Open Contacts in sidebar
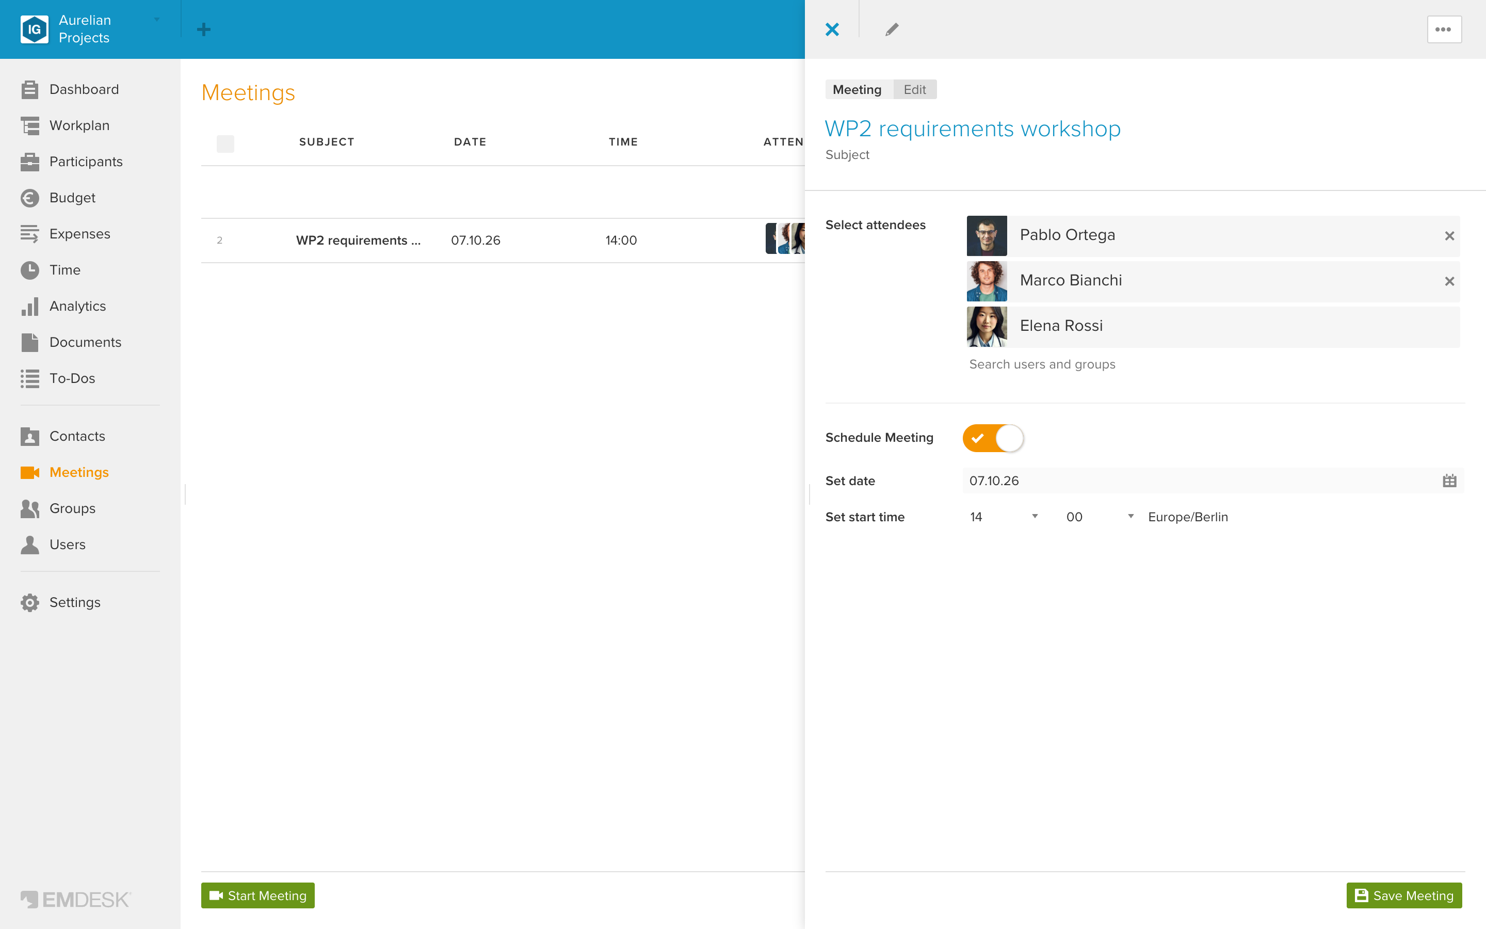 (62, 436)
